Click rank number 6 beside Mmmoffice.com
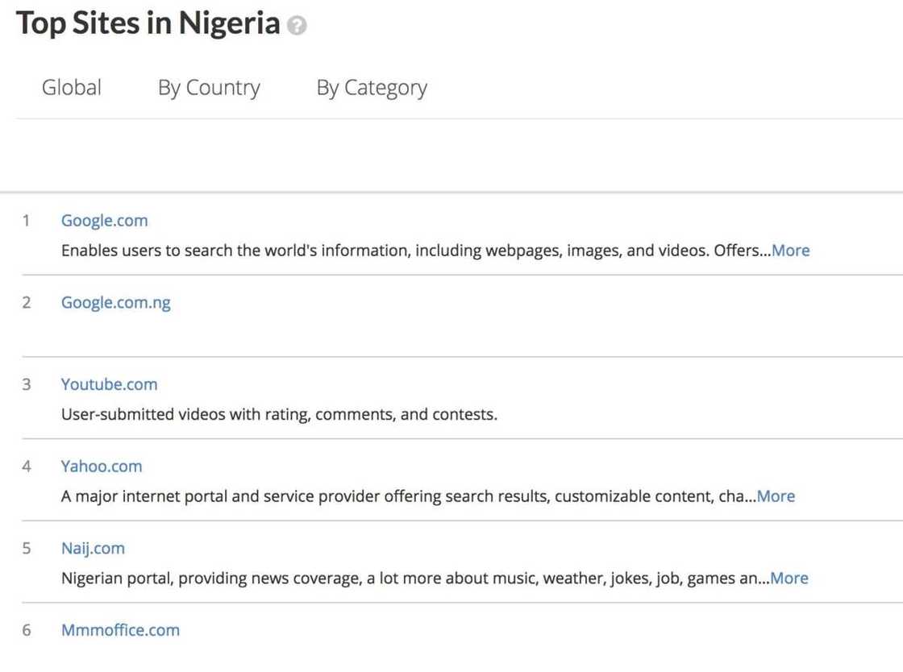This screenshot has height=672, width=903. [x=26, y=630]
